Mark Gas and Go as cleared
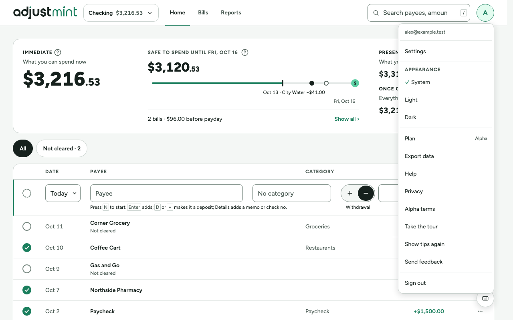Screen dimensions: 513x320 click(27, 269)
